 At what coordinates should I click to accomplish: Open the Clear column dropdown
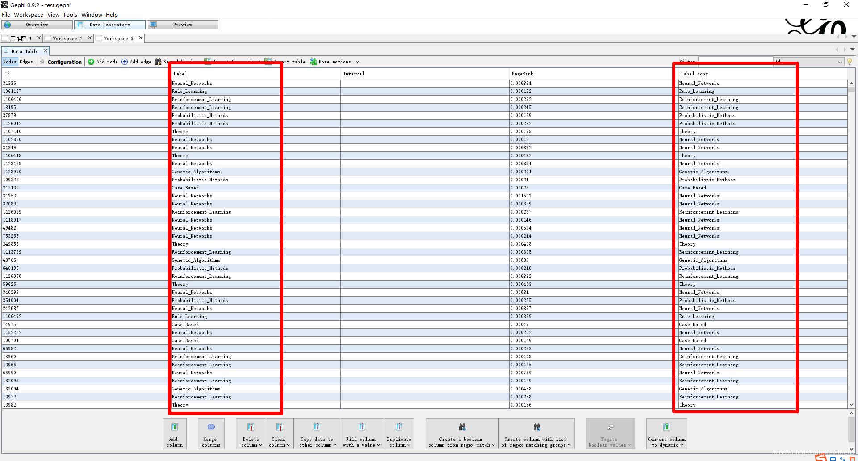pyautogui.click(x=280, y=434)
